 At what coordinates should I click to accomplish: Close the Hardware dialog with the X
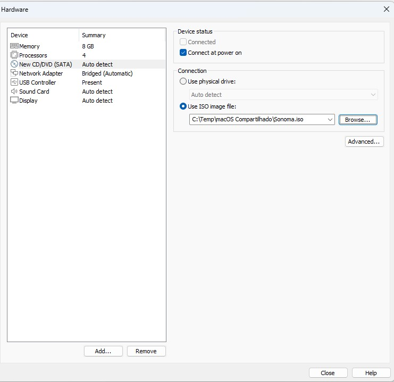[387, 9]
